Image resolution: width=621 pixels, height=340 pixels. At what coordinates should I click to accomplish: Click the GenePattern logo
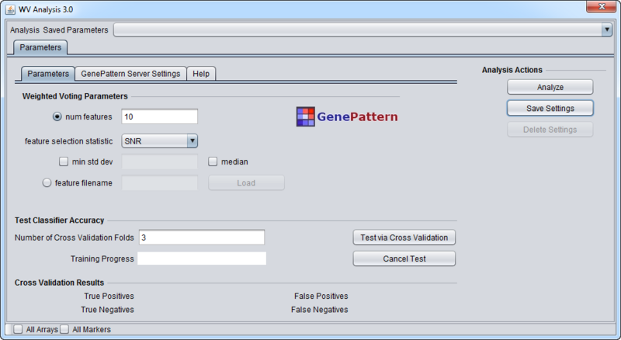pyautogui.click(x=347, y=116)
